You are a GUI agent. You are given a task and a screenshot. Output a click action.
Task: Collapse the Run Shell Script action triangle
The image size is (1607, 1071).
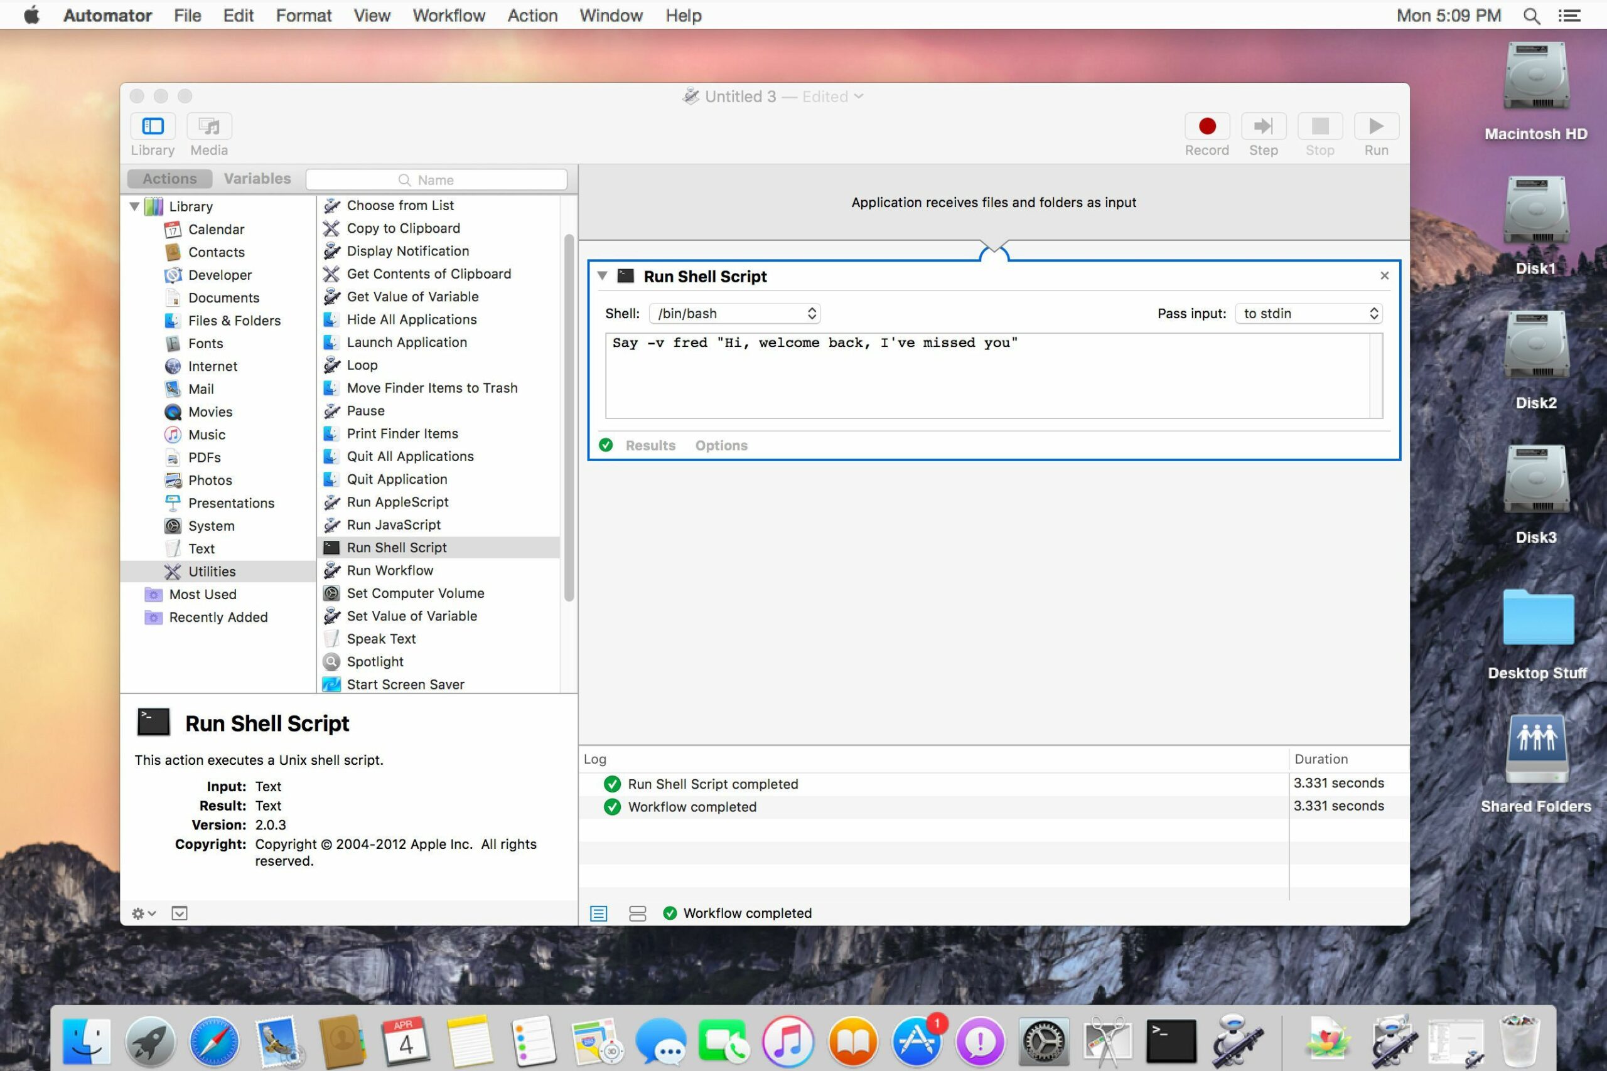coord(602,276)
